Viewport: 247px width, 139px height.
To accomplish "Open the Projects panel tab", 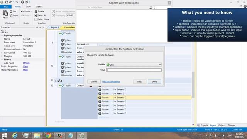I will click(x=203, y=125).
